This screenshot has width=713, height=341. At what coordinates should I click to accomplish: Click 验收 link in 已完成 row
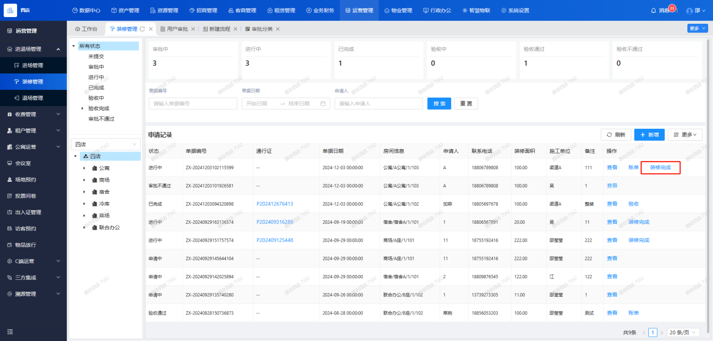point(634,204)
